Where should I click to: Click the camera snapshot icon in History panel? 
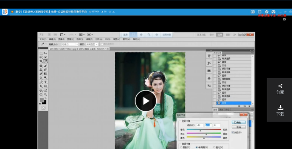point(245,106)
